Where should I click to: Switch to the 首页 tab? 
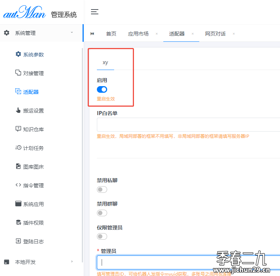coord(111,34)
